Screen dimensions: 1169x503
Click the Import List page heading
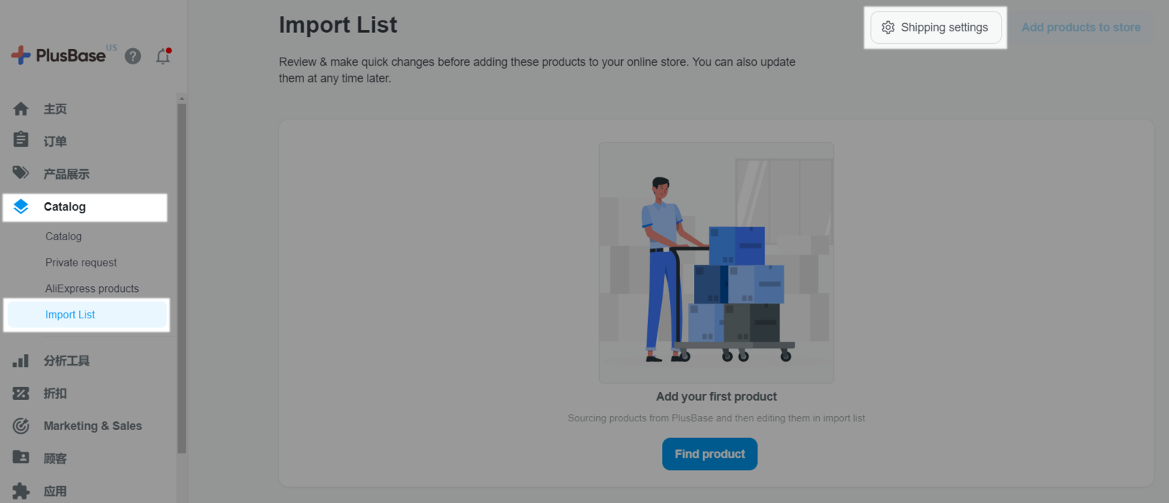point(338,25)
